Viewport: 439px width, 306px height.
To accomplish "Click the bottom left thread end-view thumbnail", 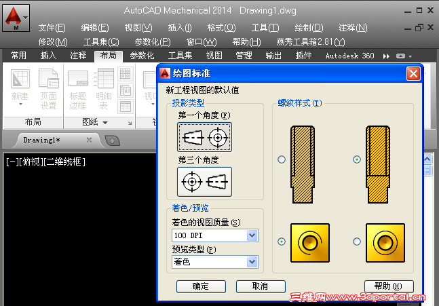I will pos(310,243).
